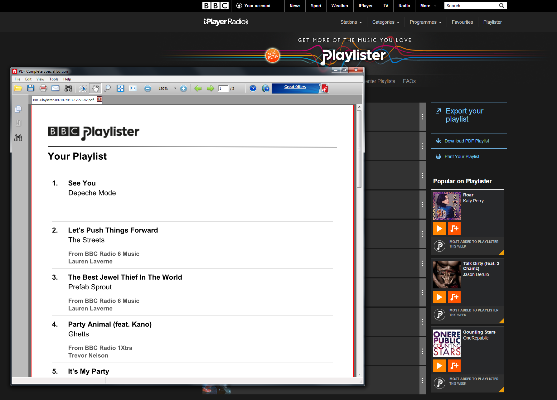Open online help globe icon
This screenshot has height=400, width=557.
coord(265,89)
